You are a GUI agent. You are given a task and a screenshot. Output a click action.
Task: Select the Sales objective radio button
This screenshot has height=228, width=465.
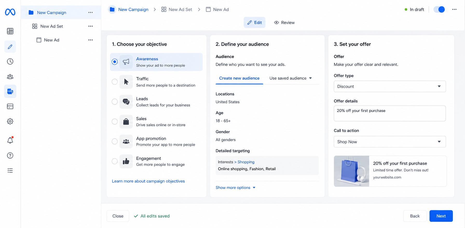click(115, 122)
